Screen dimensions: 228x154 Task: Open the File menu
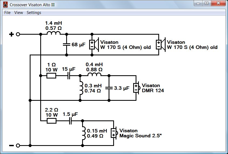pos(7,13)
